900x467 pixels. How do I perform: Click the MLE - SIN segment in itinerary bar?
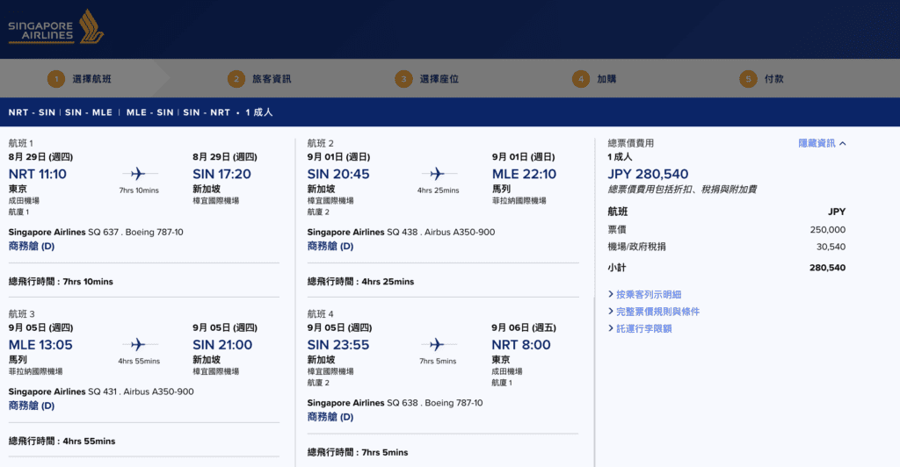coord(149,112)
